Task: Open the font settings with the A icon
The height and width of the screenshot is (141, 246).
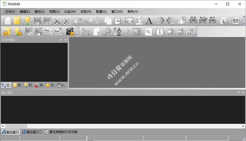Action: 149,21
